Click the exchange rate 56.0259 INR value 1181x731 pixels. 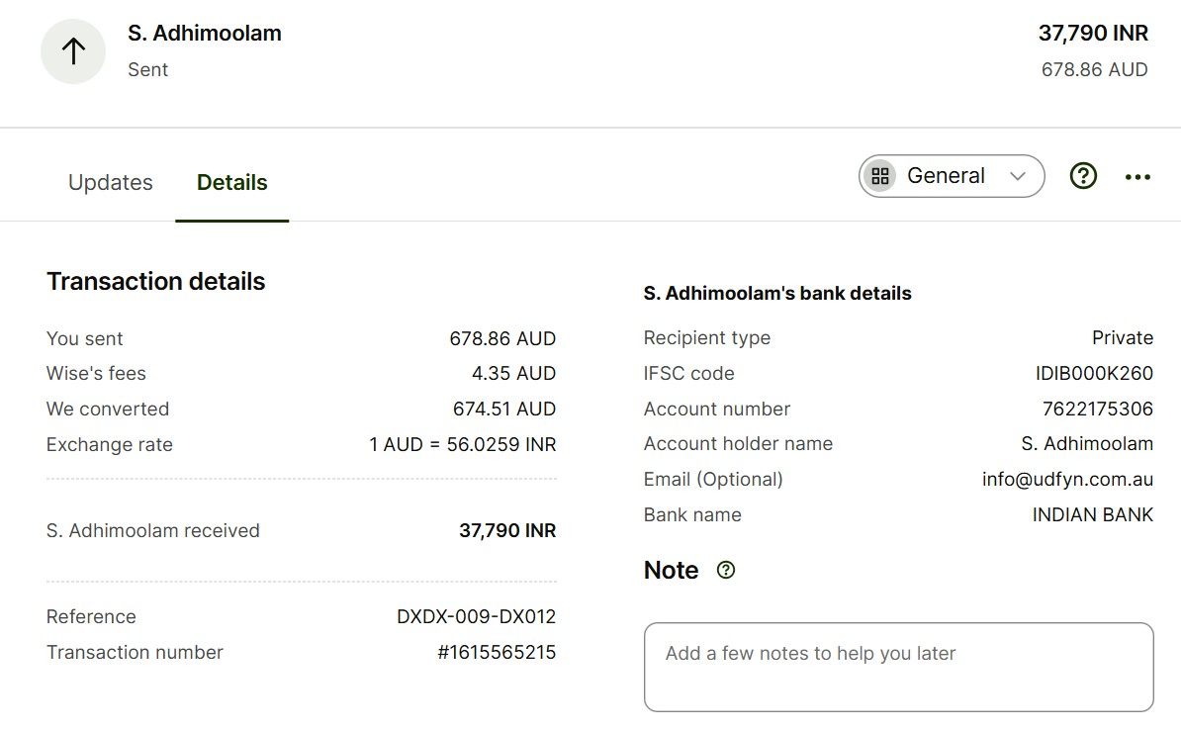click(x=500, y=444)
